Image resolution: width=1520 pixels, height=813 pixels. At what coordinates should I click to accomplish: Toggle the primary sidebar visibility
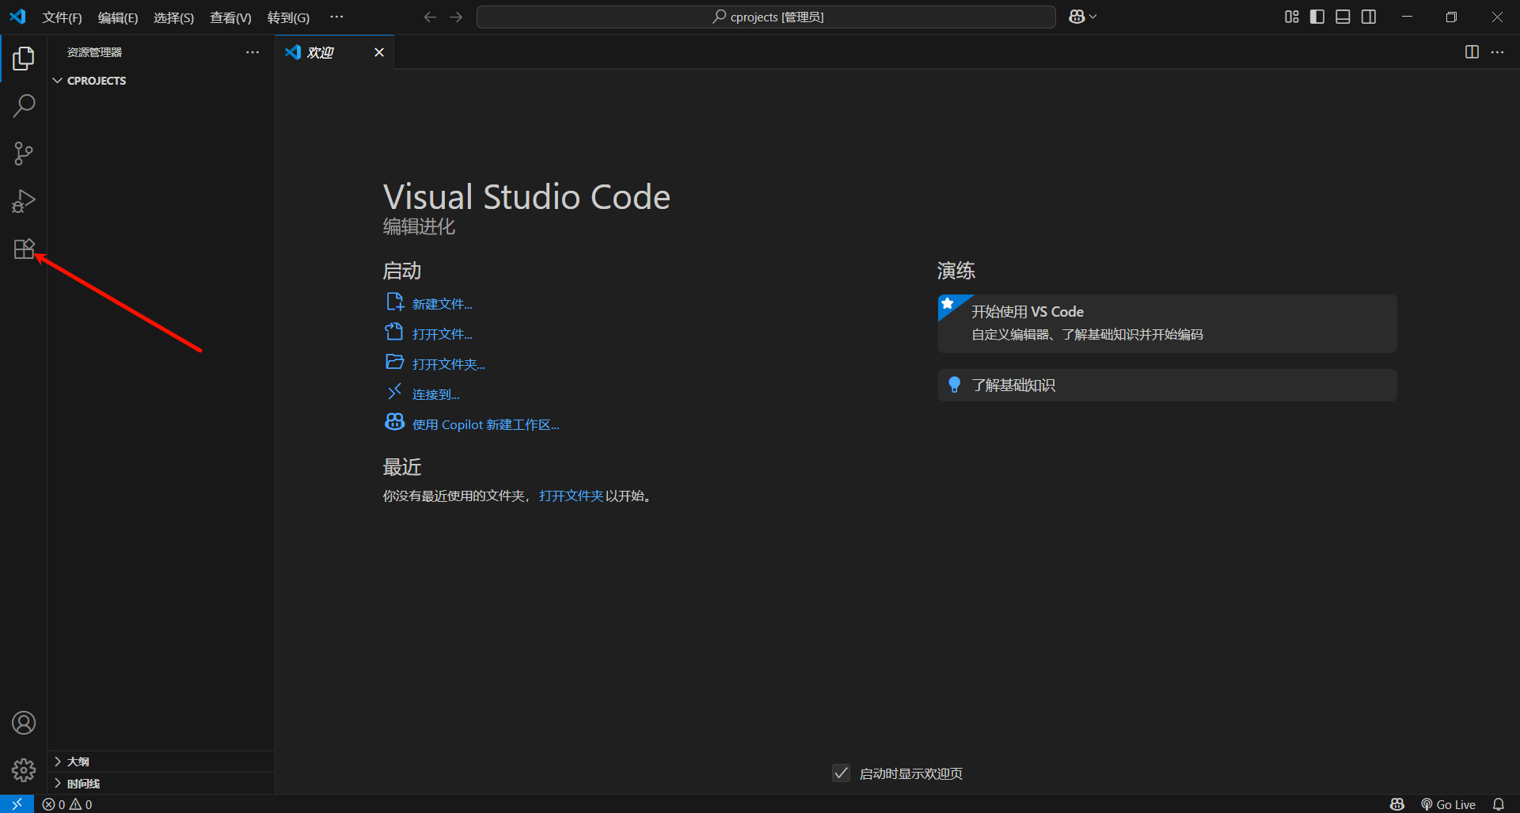click(x=1317, y=17)
